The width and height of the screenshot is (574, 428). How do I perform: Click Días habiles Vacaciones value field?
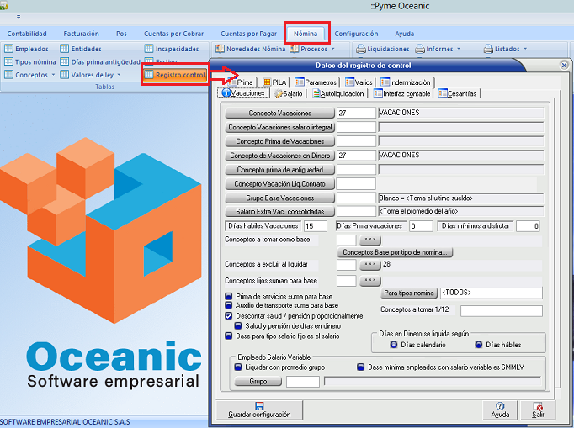coord(315,226)
